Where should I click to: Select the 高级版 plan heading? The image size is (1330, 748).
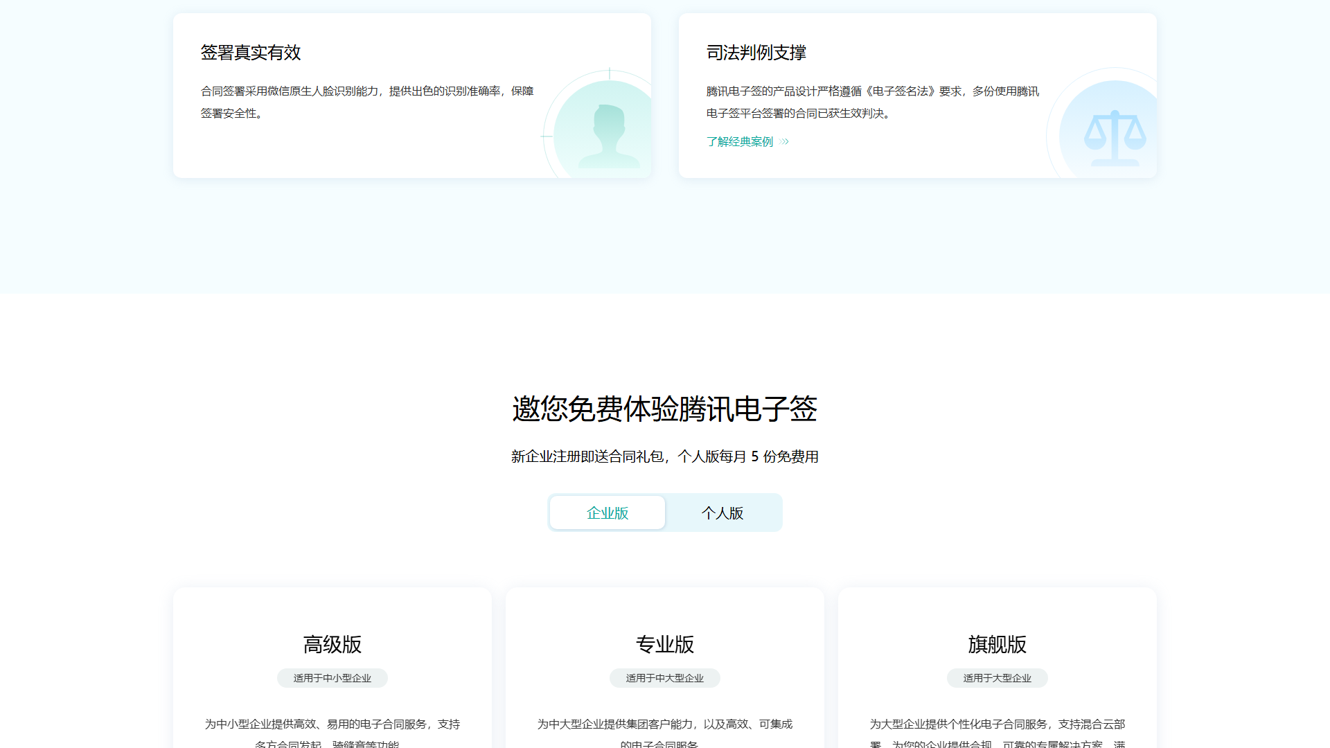click(x=332, y=644)
